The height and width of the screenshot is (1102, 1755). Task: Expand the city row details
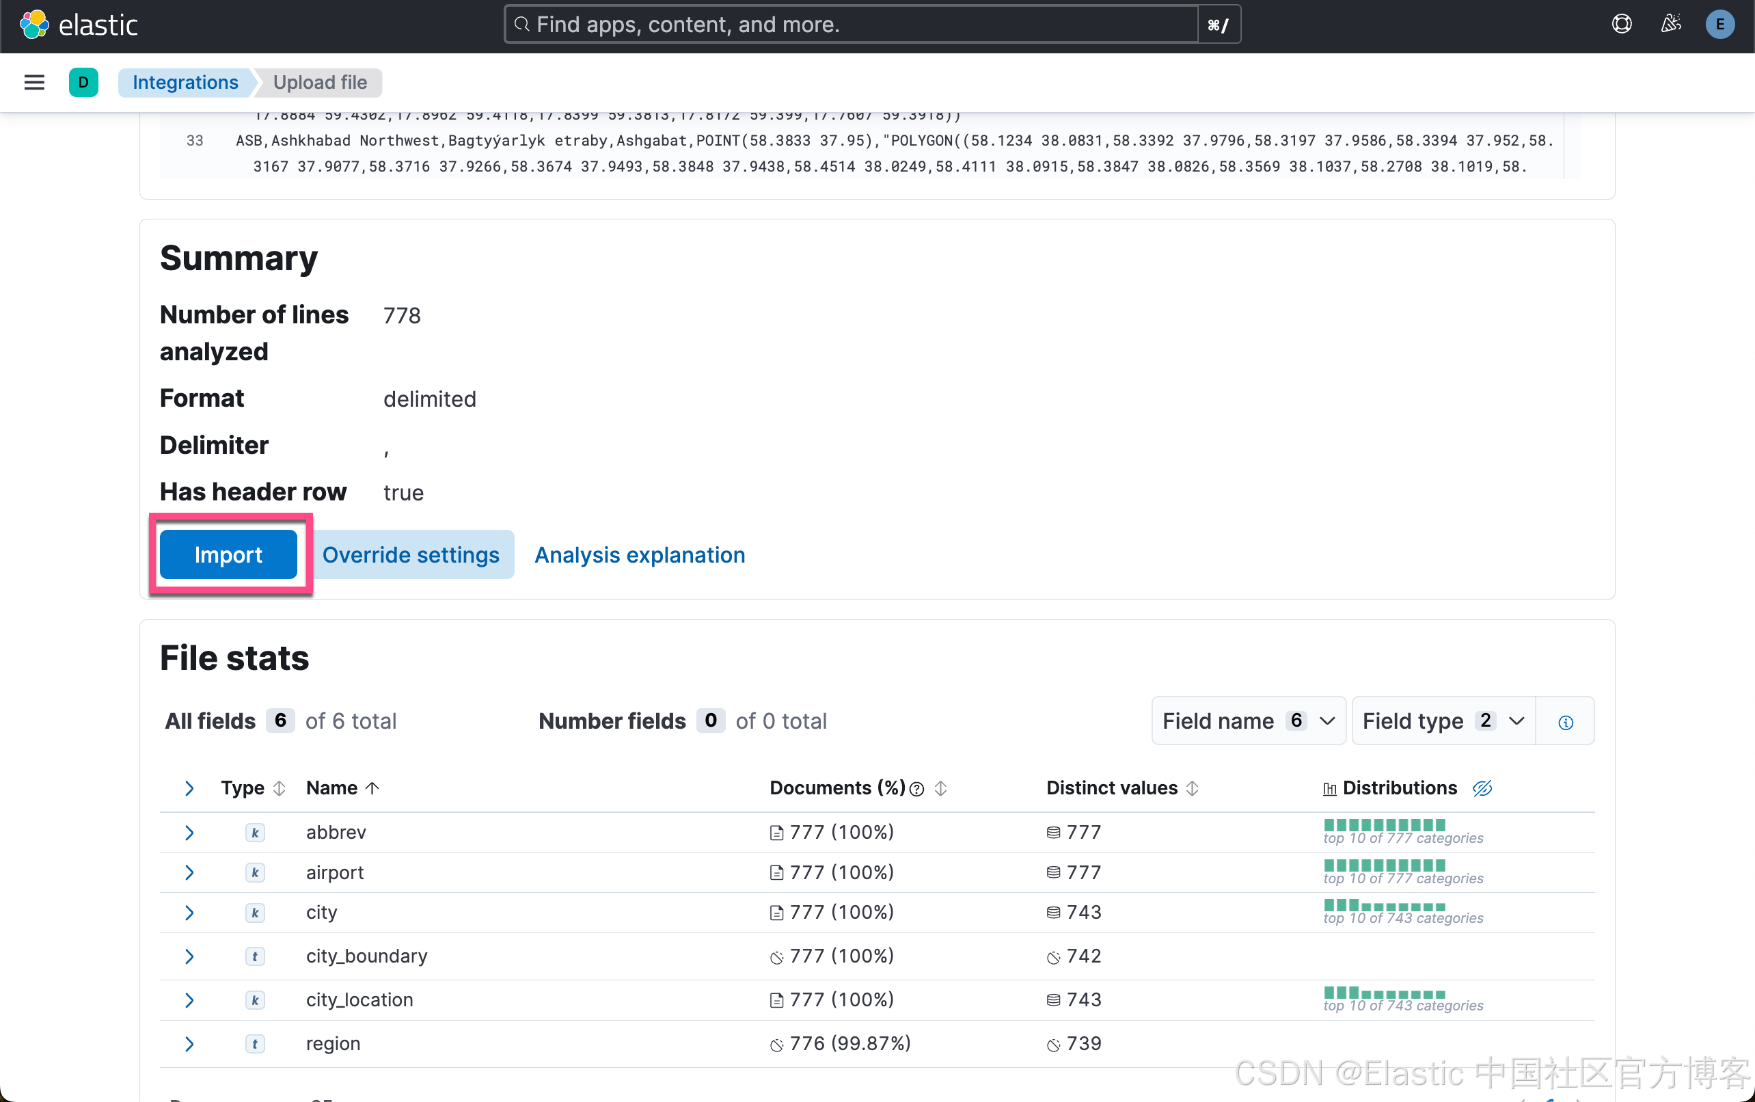point(189,912)
